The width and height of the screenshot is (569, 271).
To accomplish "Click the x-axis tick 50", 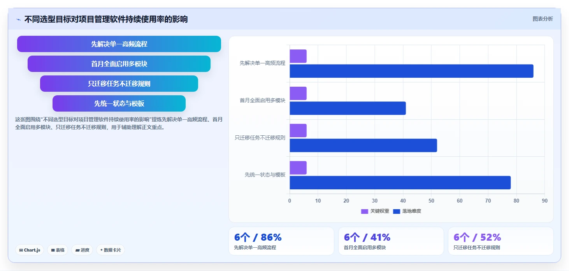I will (431, 201).
